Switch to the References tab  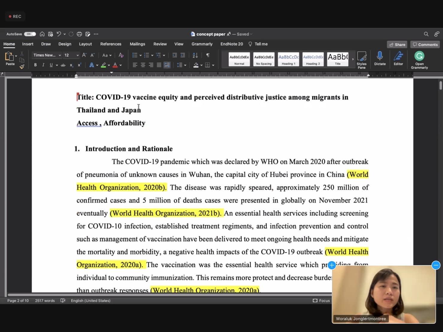click(x=111, y=44)
